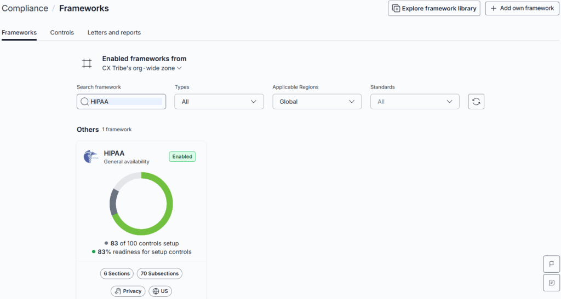The width and height of the screenshot is (561, 299).
Task: Click Explore framework library button
Action: tap(434, 8)
